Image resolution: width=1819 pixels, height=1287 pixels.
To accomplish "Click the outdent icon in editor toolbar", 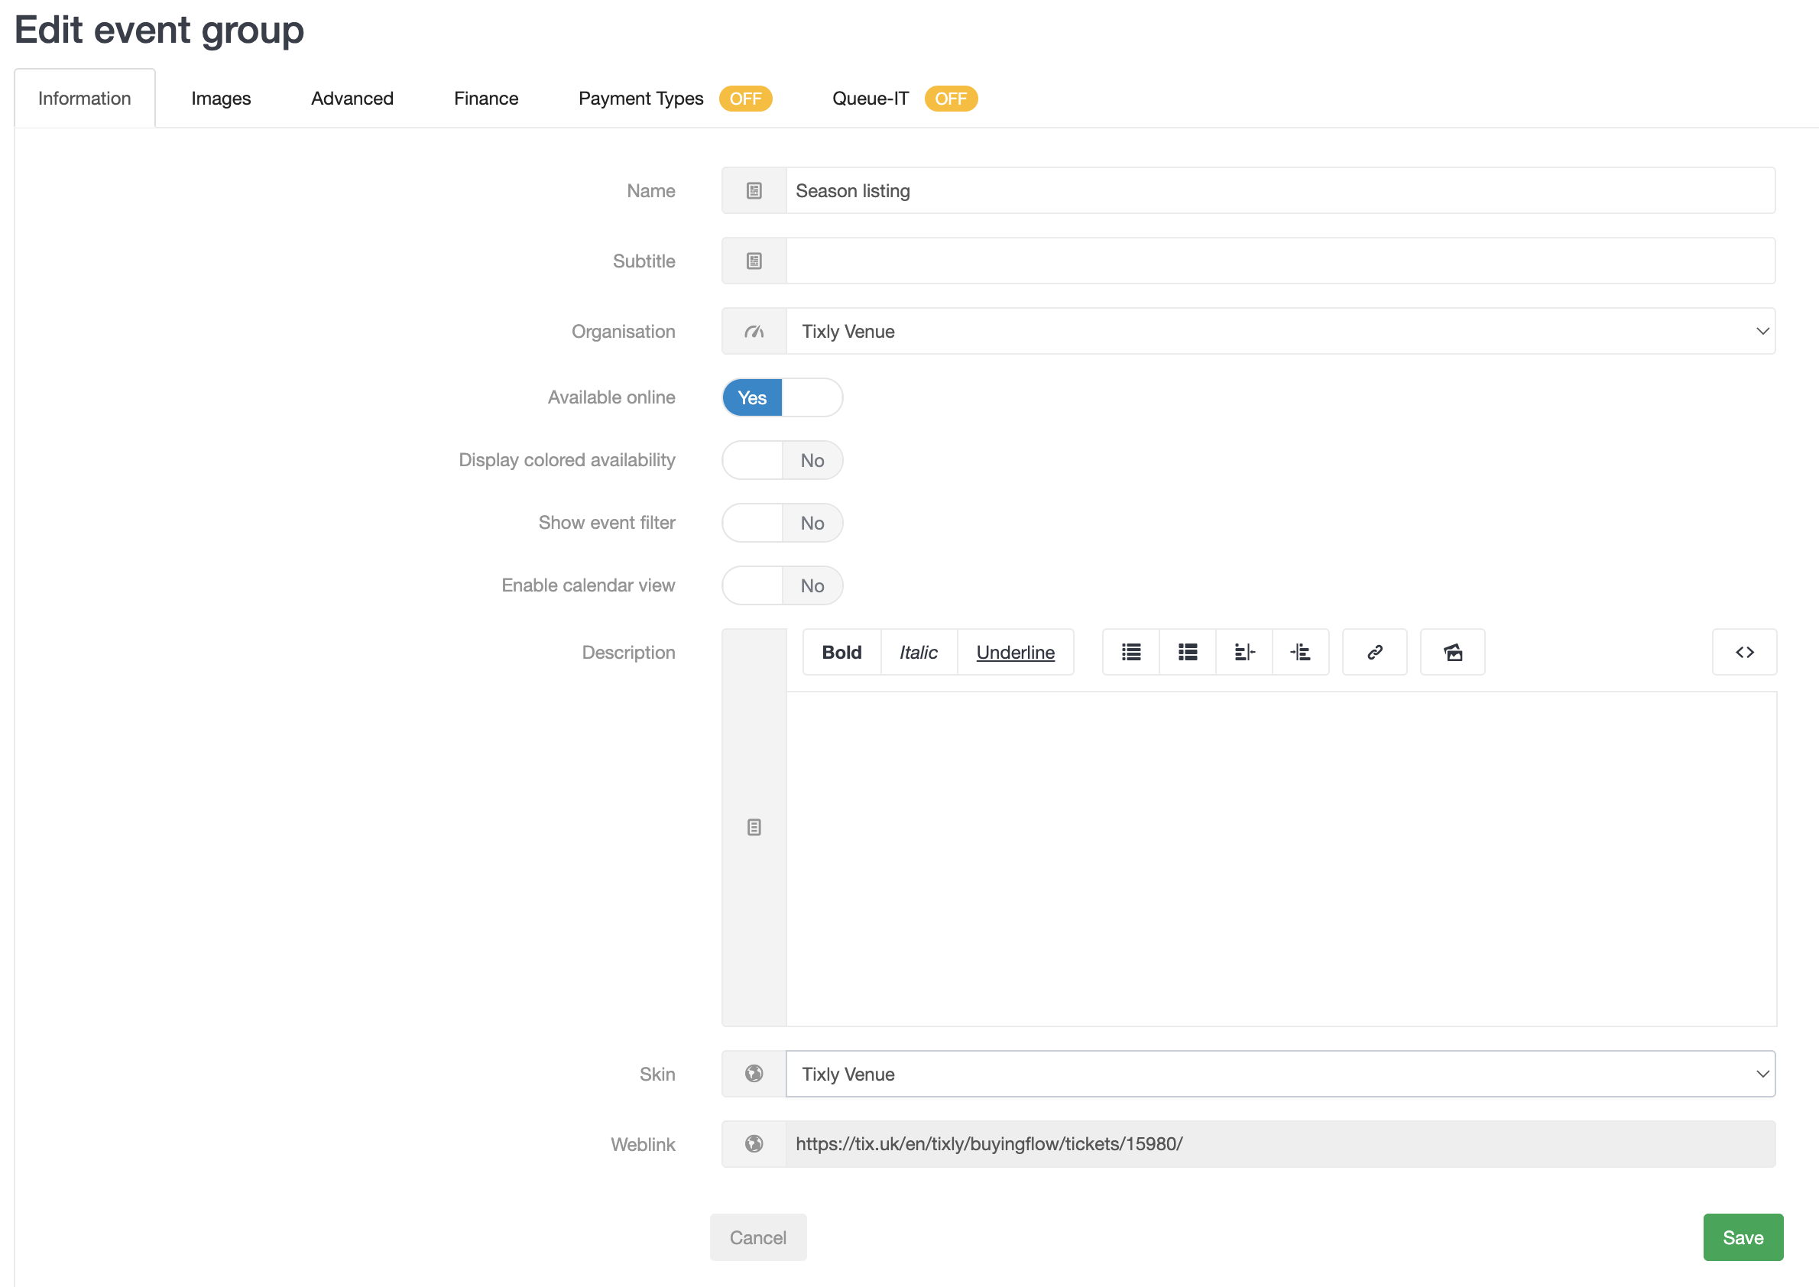I will click(x=1243, y=652).
